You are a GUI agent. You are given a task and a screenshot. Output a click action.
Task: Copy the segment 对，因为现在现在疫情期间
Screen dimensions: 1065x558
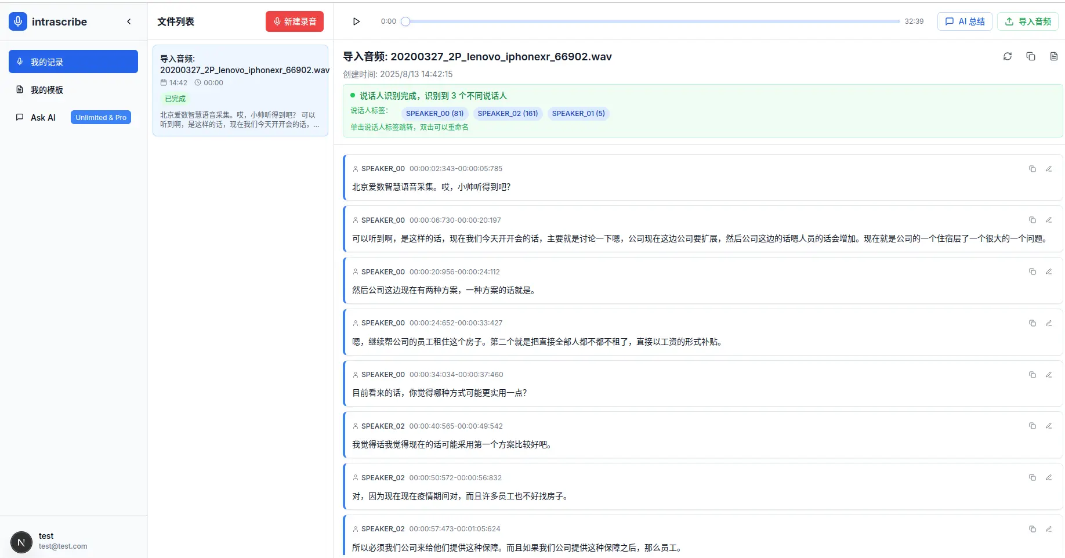[1033, 477]
